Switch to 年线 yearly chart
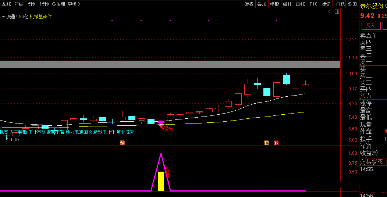 19,4
